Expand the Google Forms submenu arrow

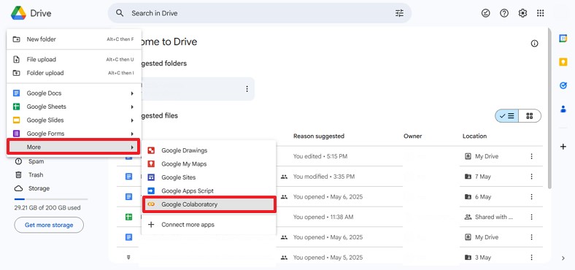[132, 134]
